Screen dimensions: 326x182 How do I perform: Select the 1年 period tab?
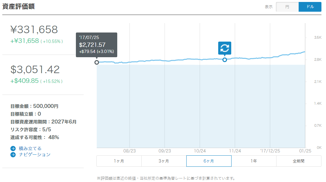click(x=254, y=161)
